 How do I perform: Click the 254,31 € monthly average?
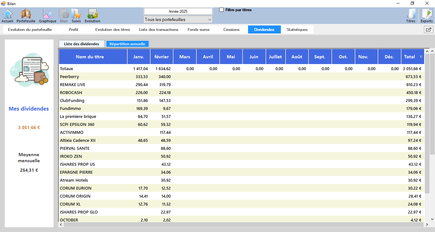pyautogui.click(x=29, y=170)
